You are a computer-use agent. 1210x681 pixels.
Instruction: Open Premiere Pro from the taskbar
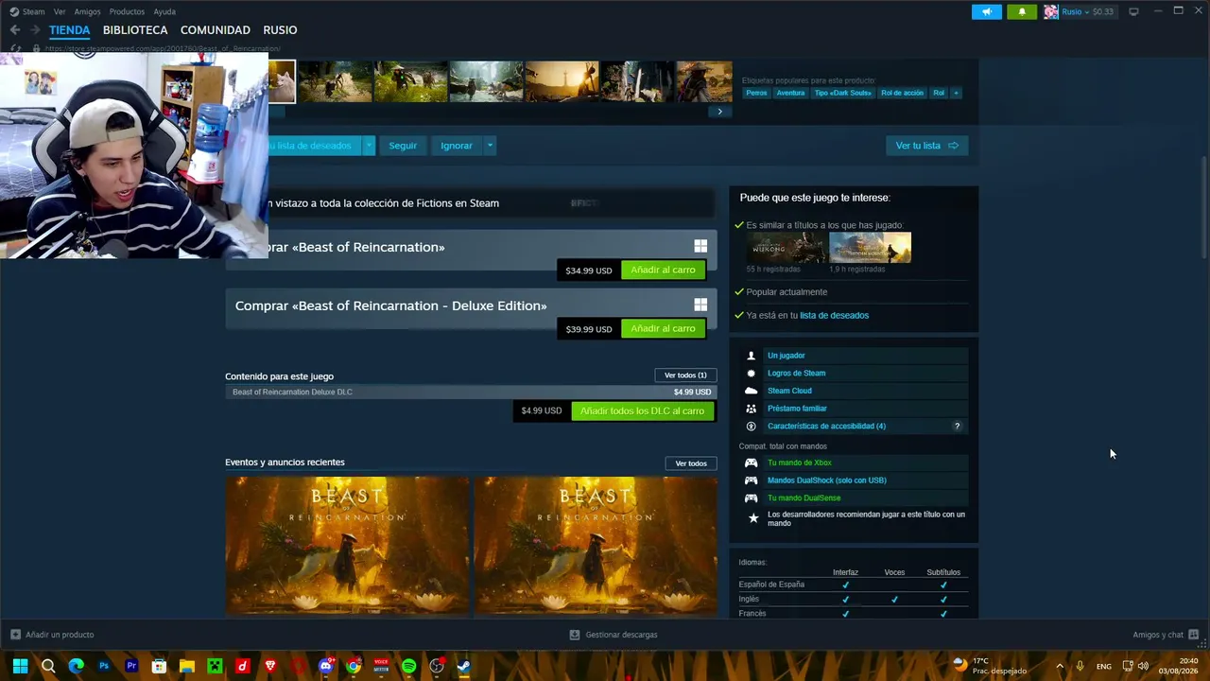click(131, 666)
